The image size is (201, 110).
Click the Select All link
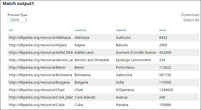point(191,20)
